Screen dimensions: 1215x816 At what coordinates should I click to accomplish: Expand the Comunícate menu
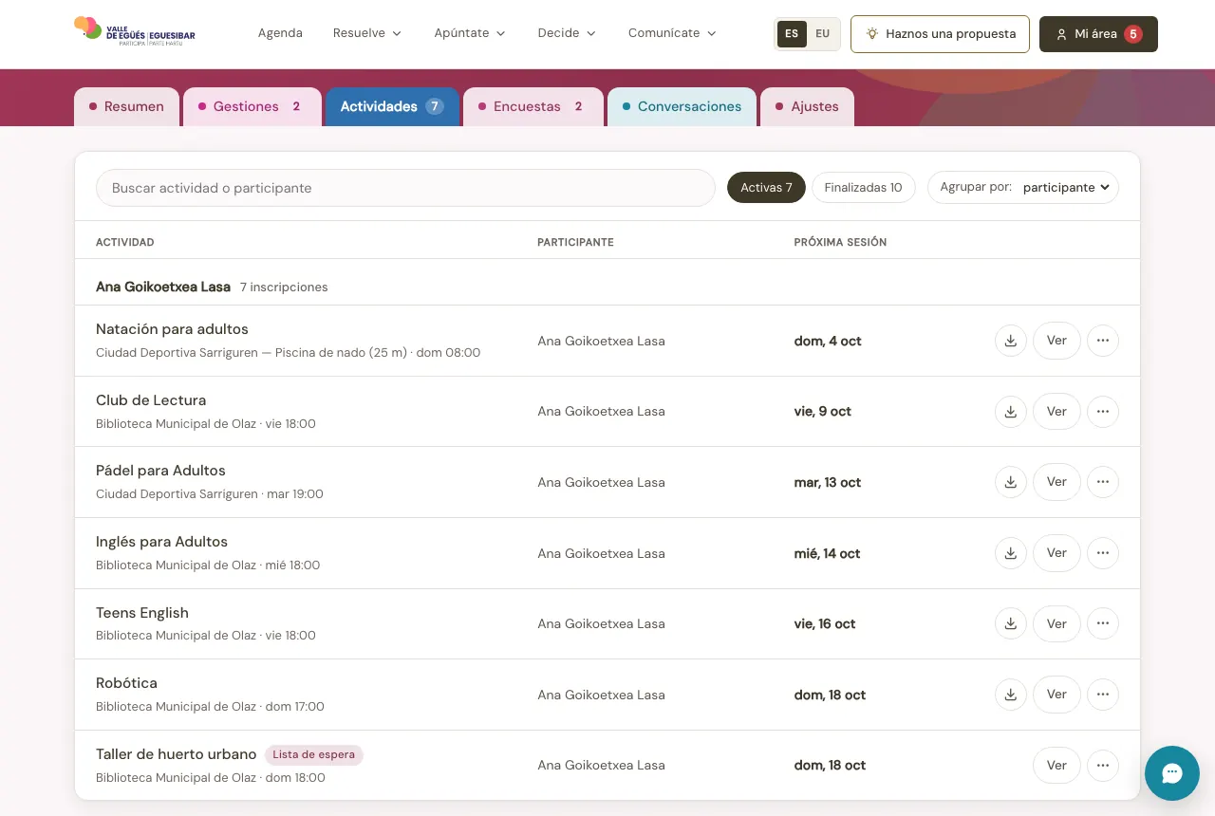[x=672, y=33]
